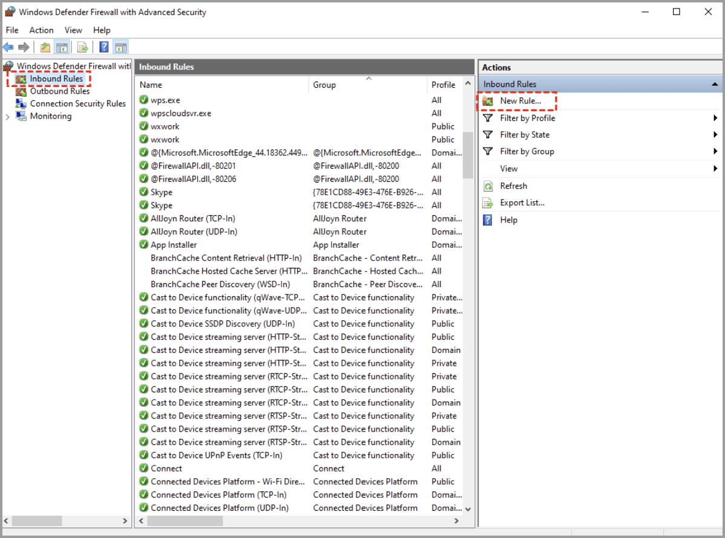The image size is (725, 538).
Task: Open the Action menu
Action: pyautogui.click(x=42, y=30)
